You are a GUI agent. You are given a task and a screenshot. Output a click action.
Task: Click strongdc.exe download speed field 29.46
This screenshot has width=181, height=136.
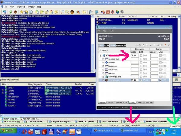pos(135,80)
